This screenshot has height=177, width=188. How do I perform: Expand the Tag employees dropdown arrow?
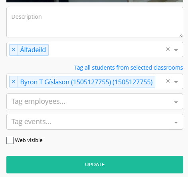pyautogui.click(x=176, y=102)
